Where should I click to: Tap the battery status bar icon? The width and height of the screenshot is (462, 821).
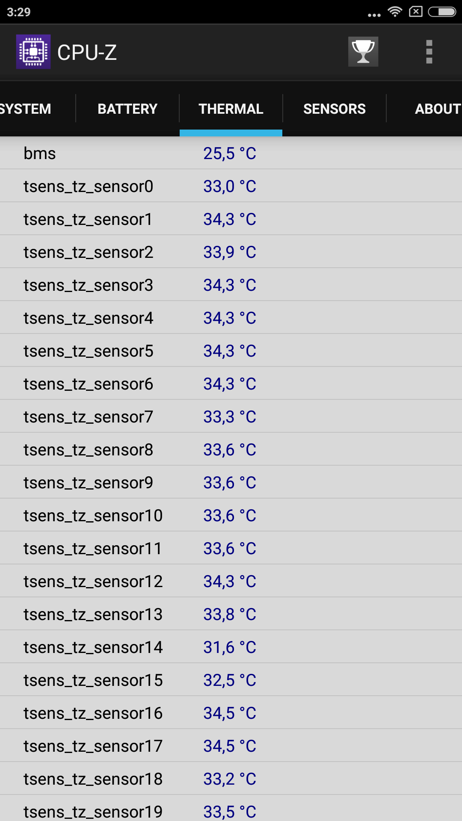coord(442,12)
